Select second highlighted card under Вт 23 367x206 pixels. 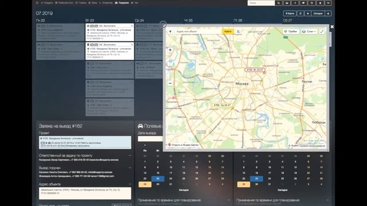[x=110, y=51]
